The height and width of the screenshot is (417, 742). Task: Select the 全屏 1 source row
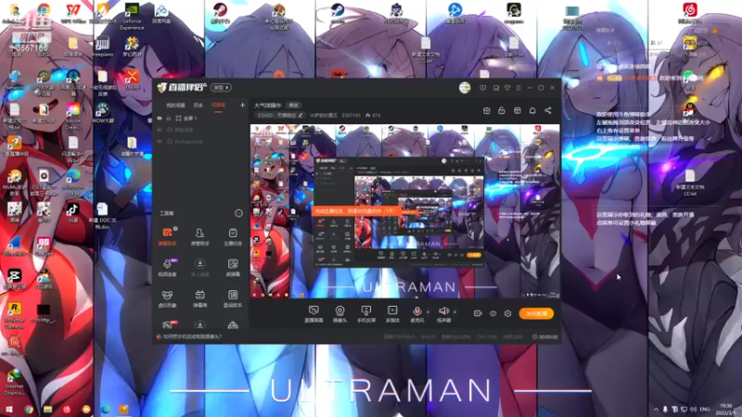point(202,119)
